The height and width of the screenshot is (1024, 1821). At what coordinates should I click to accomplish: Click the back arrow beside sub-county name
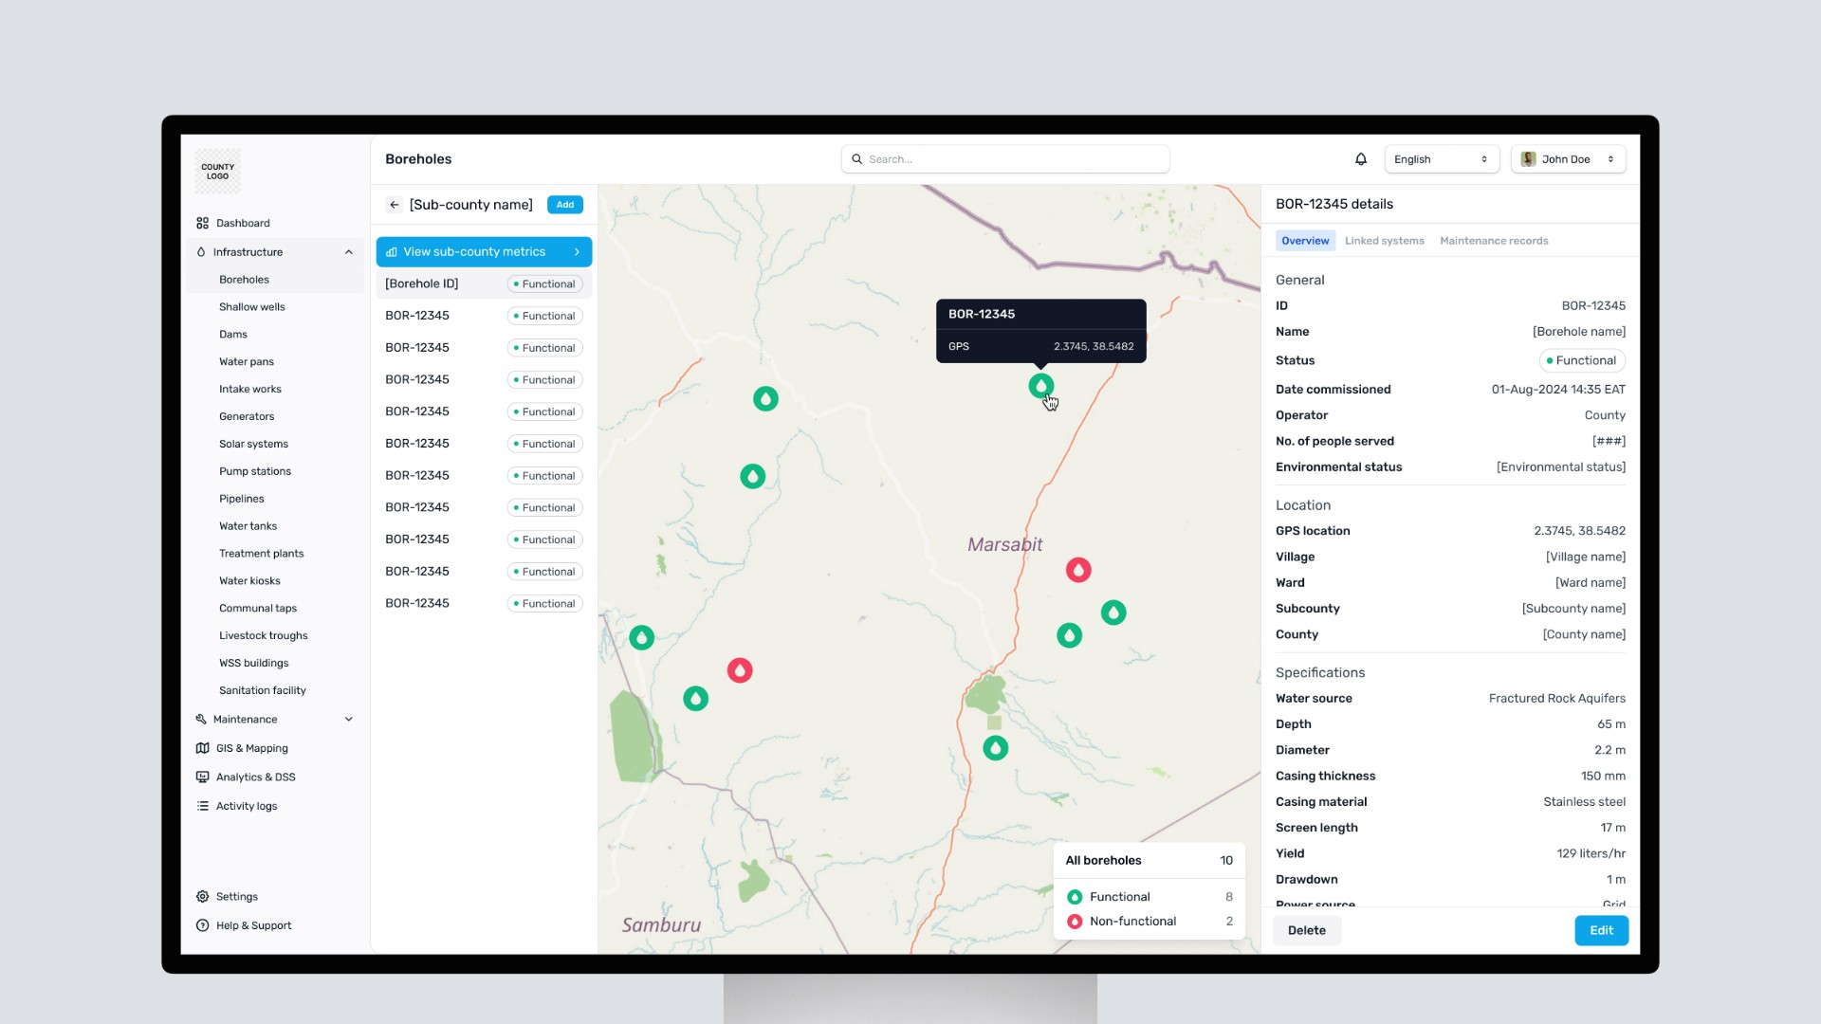pos(395,205)
